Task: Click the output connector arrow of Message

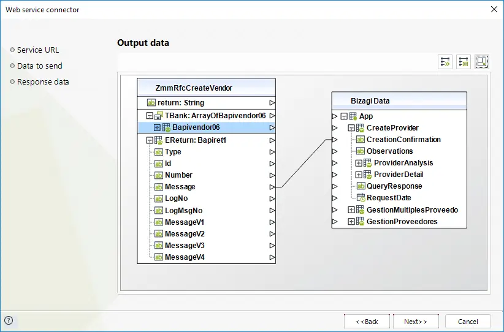Action: [272, 187]
